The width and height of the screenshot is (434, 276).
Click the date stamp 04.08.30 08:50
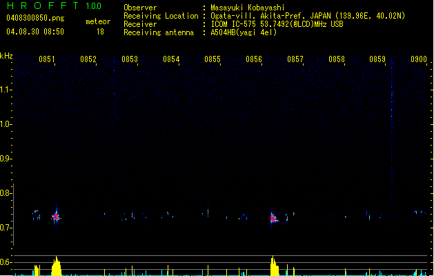click(35, 32)
